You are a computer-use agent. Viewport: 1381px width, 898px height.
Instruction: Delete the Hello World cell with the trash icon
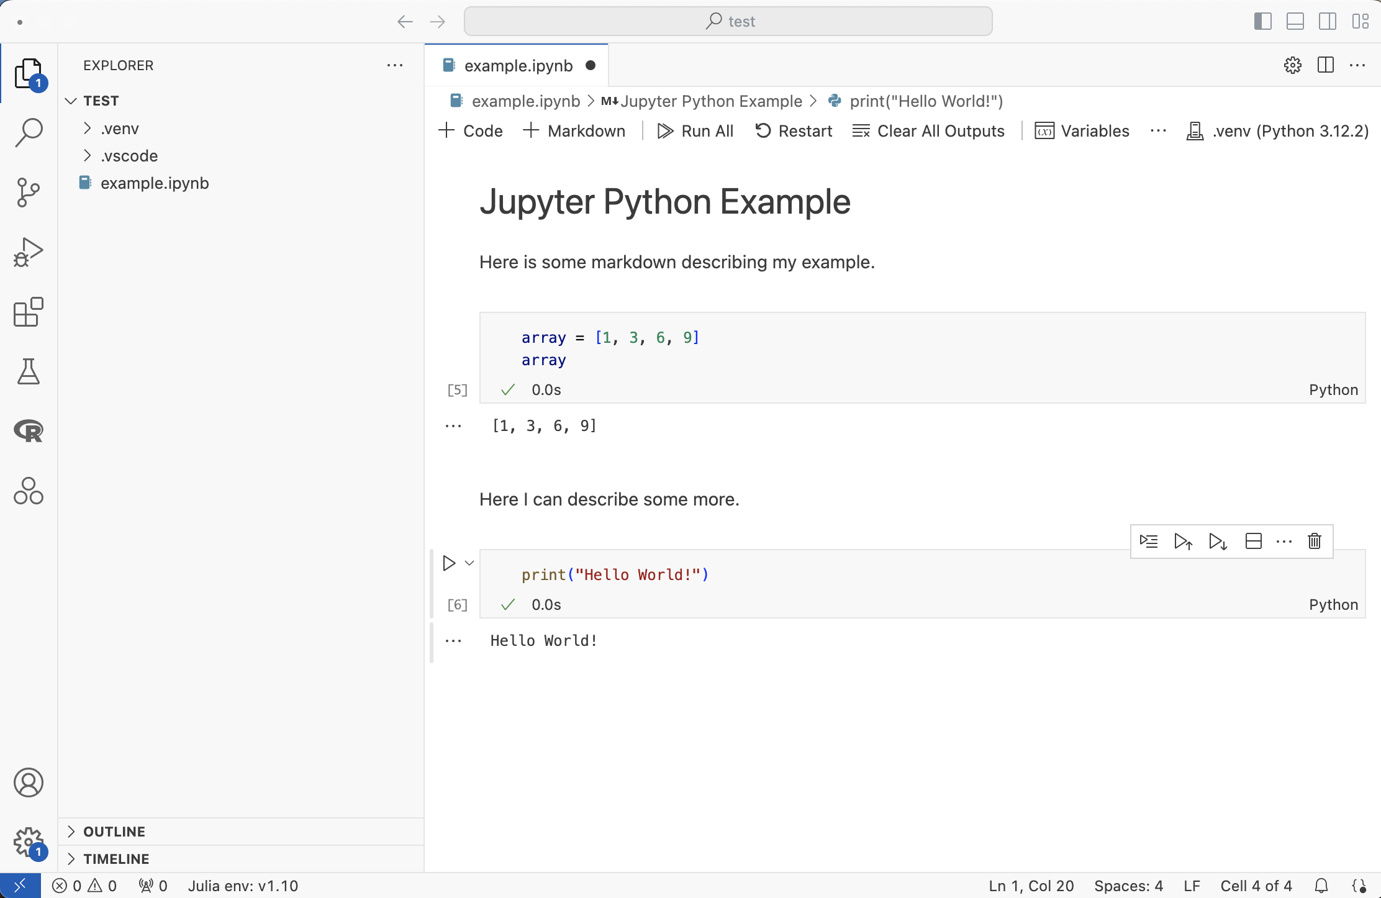1314,541
